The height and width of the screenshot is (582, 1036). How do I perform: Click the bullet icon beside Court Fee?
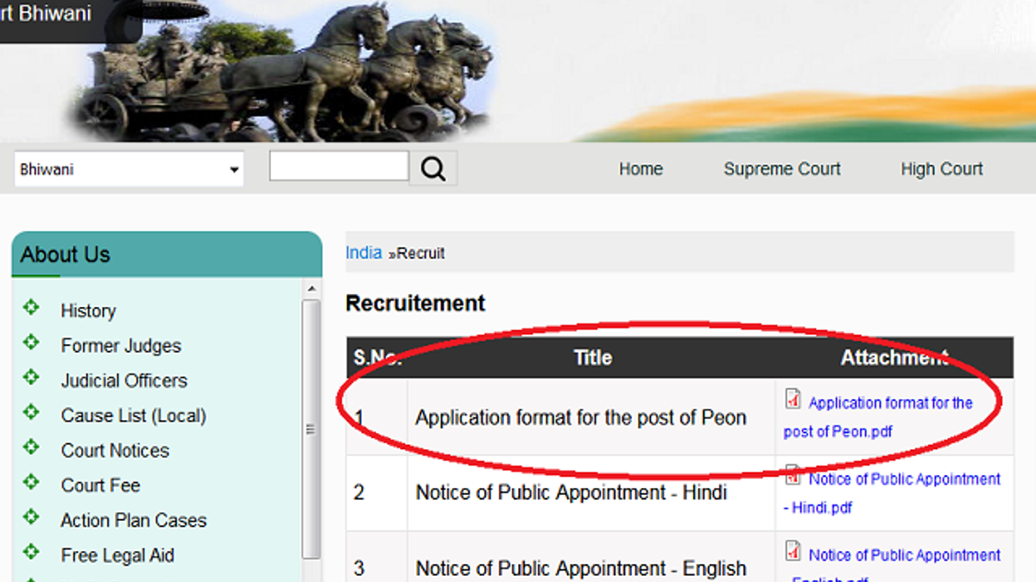(x=32, y=483)
